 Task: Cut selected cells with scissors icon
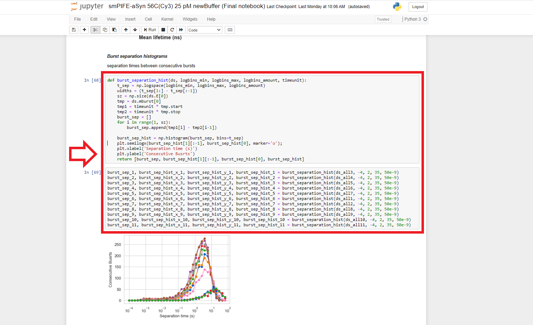[x=95, y=30]
